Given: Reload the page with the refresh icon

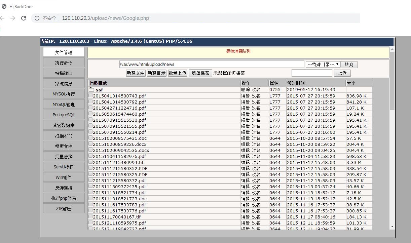Looking at the screenshot, I should (24, 18).
